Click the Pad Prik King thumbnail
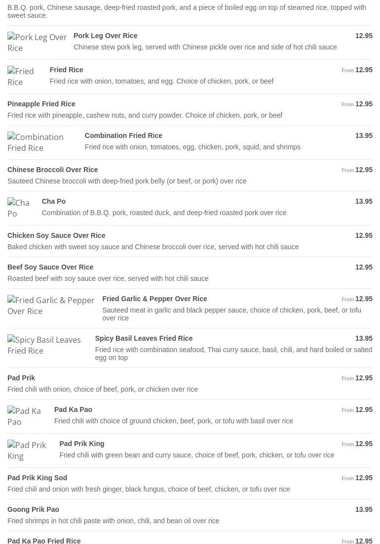The width and height of the screenshot is (380, 544). pyautogui.click(x=30, y=451)
